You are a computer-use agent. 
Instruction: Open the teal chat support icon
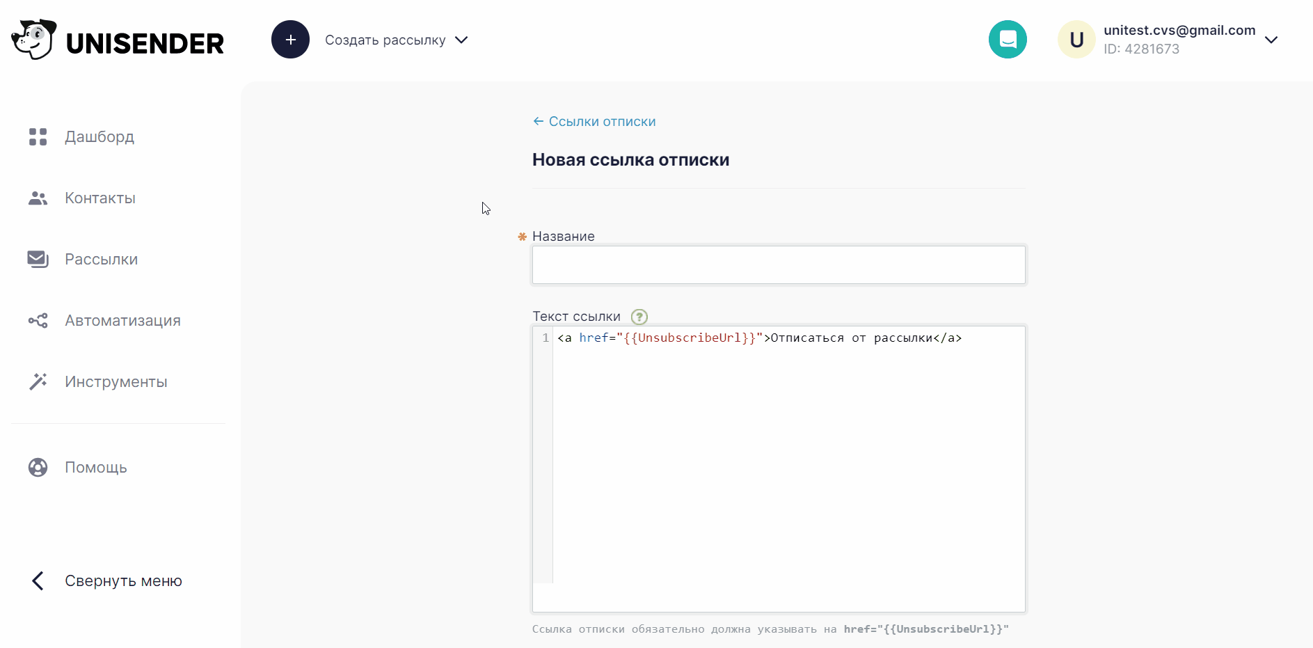[1008, 40]
